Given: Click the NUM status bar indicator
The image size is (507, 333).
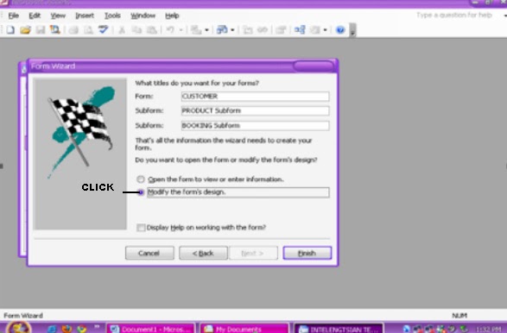Looking at the screenshot, I should (459, 316).
